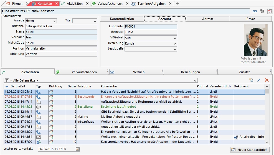Open the Beziehung dropdown
274x155 pixels.
[175, 43]
